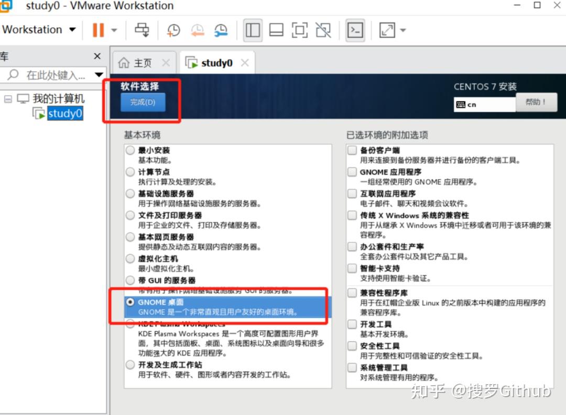Viewport: 566px width, 415px height.
Task: Enable the 兼容性程序库 checkbox
Action: [x=352, y=293]
